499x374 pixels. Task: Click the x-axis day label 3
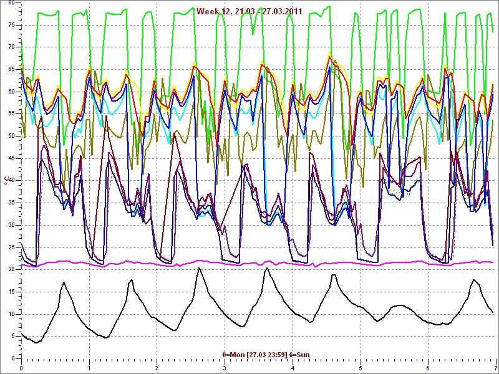[x=225, y=368]
